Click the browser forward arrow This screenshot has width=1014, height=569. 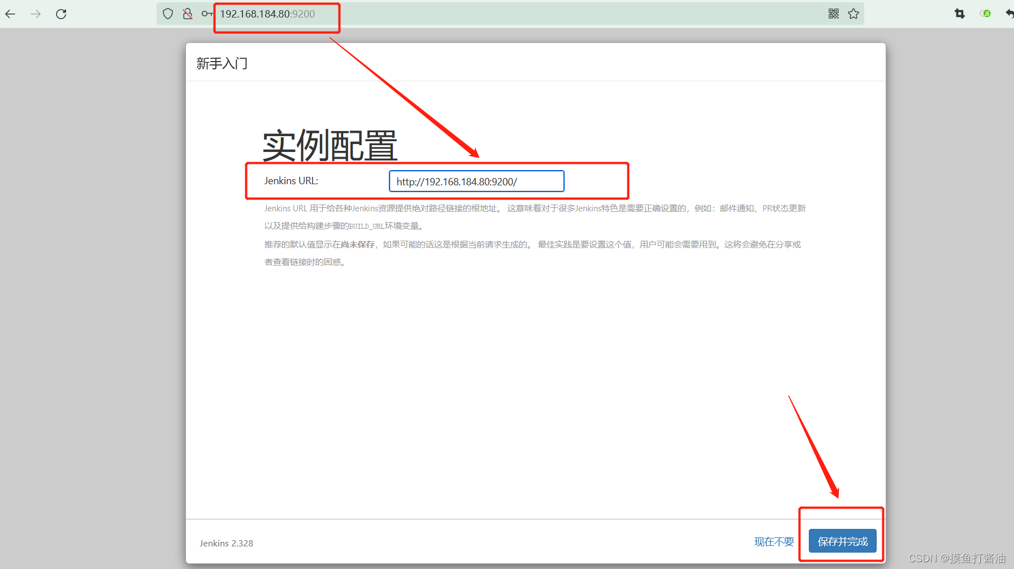(x=36, y=14)
